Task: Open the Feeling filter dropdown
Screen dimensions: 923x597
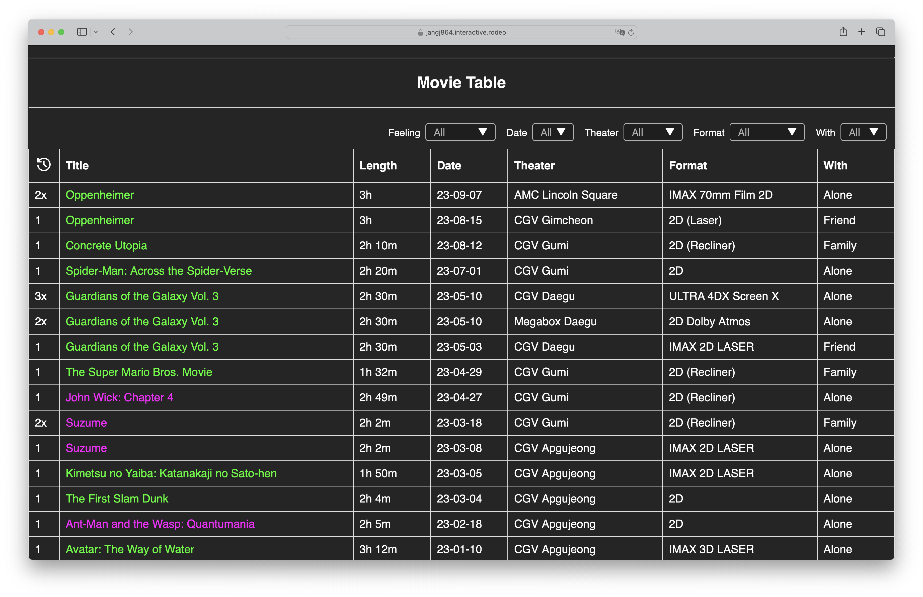Action: tap(460, 133)
